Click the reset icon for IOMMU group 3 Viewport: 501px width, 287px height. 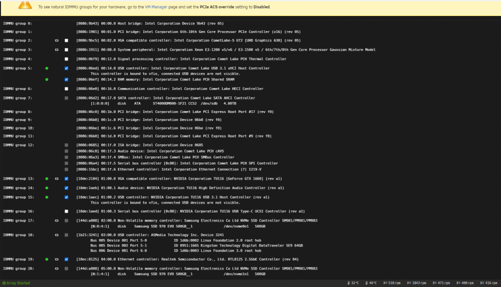57,49
